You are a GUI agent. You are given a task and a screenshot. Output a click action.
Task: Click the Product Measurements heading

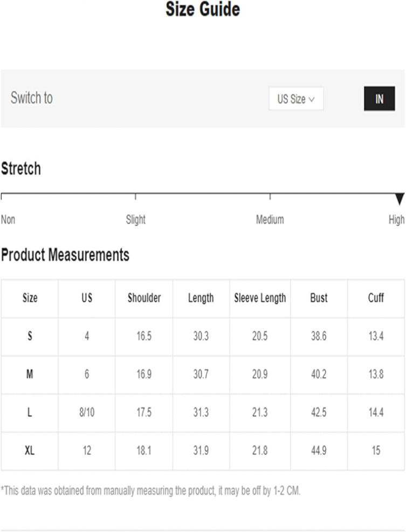coord(65,255)
